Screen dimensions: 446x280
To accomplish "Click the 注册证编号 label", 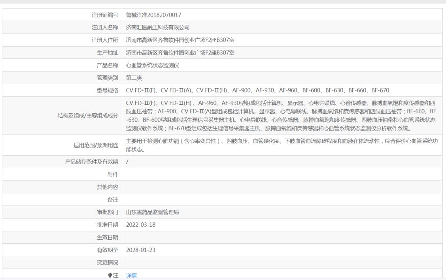I will 105,15.
